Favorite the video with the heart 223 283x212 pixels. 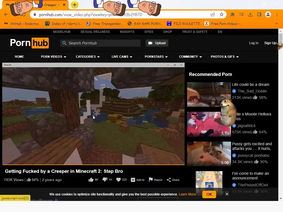coord(122,180)
